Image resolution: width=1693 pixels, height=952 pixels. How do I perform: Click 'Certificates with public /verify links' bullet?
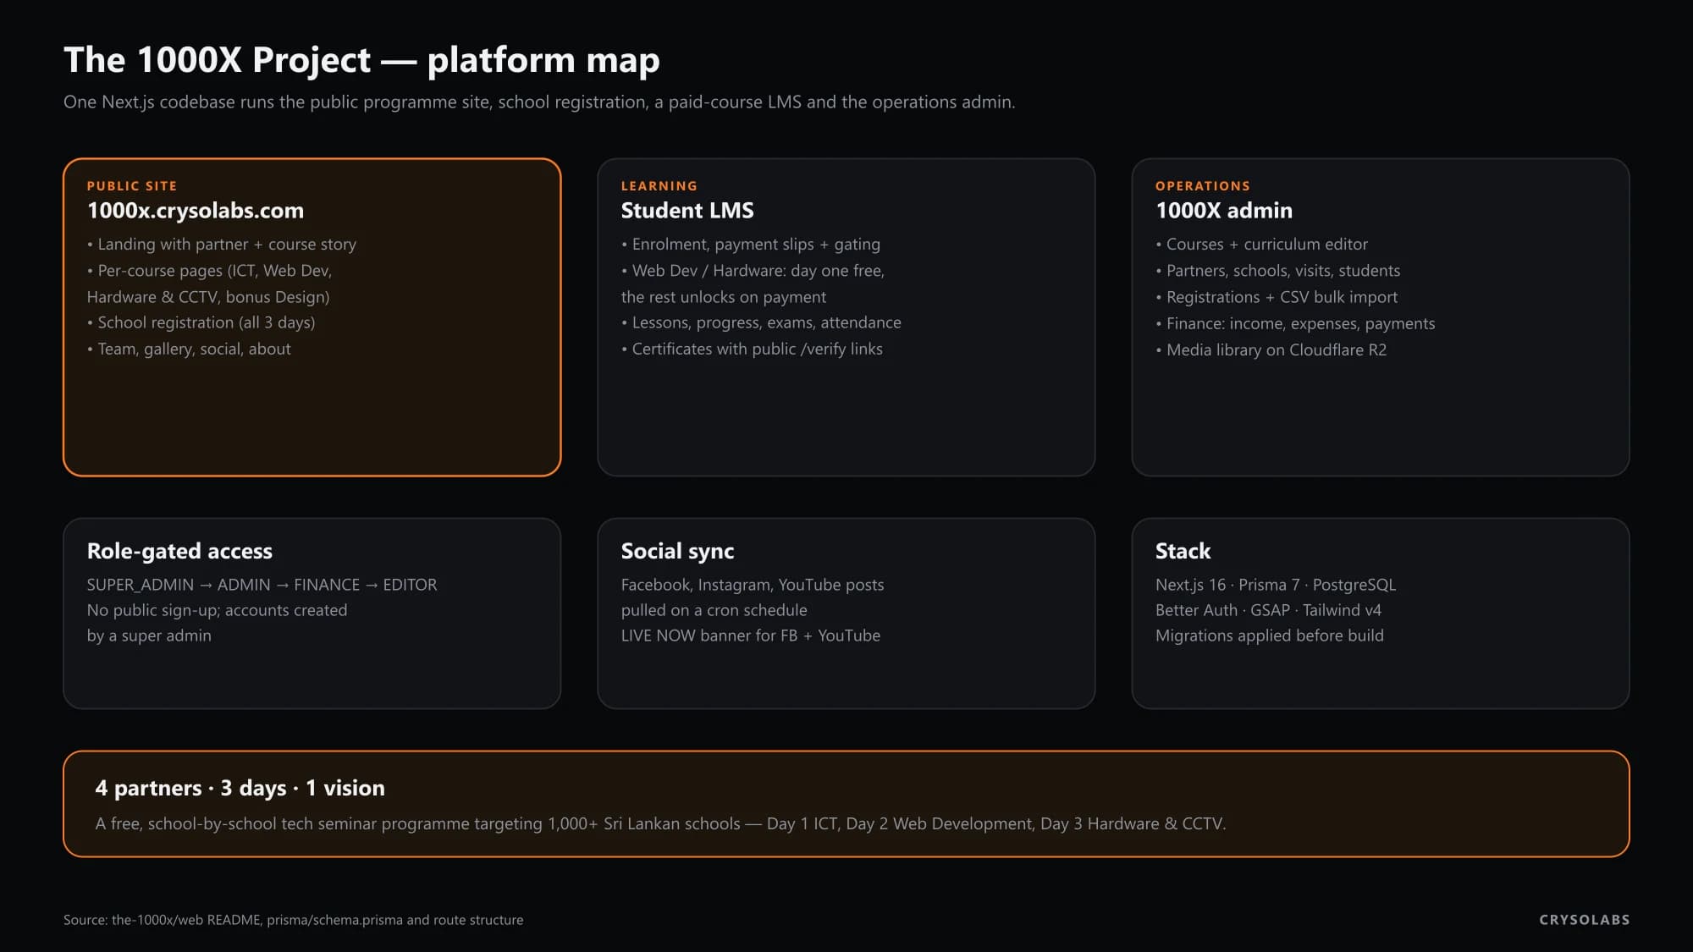point(752,349)
